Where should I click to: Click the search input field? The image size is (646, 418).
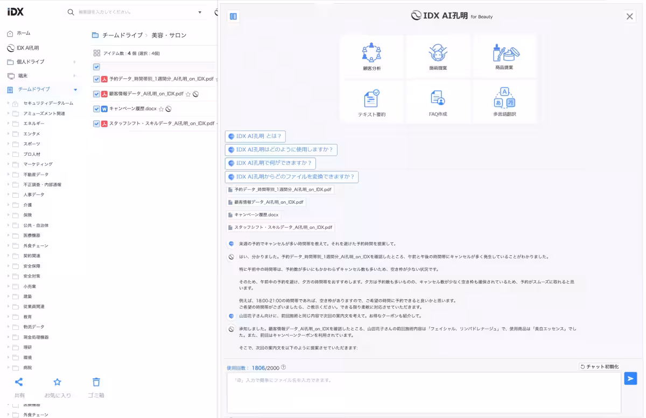pyautogui.click(x=136, y=12)
